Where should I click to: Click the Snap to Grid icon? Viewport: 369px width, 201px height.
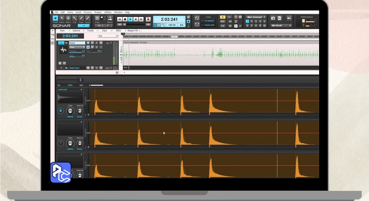click(97, 18)
